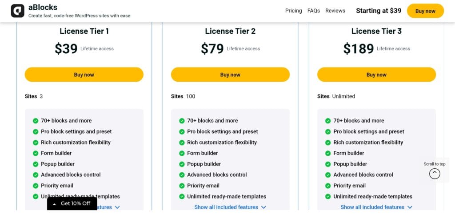Buy License Tier 2 for $79
The width and height of the screenshot is (455, 214).
click(230, 75)
